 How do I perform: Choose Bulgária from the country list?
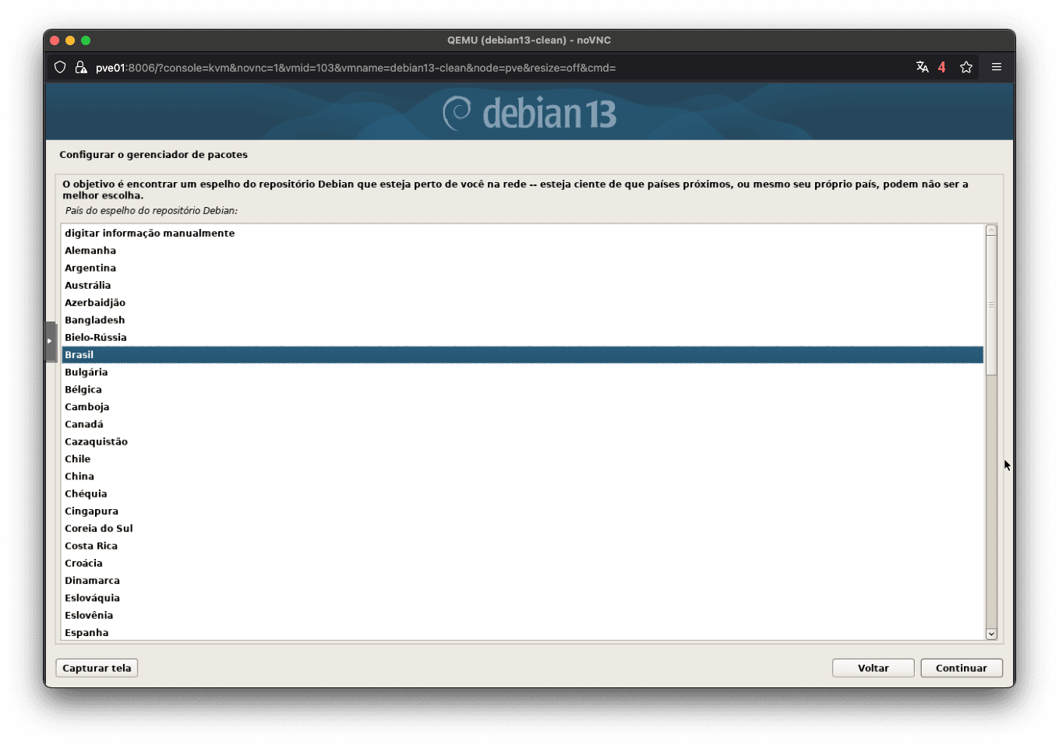pyautogui.click(x=522, y=372)
